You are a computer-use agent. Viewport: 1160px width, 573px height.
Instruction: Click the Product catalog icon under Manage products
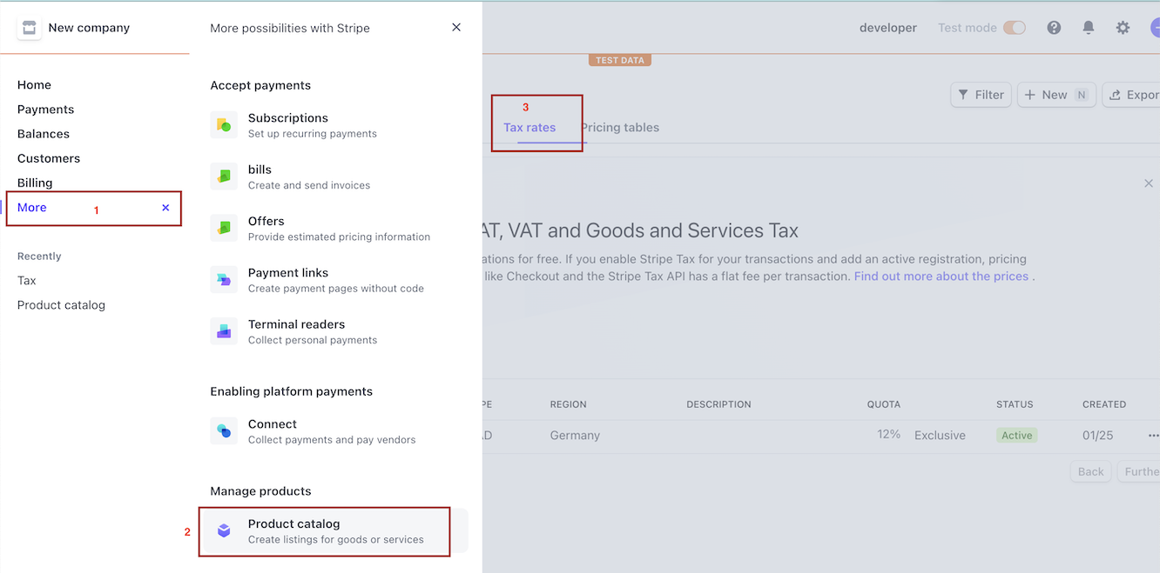point(224,530)
